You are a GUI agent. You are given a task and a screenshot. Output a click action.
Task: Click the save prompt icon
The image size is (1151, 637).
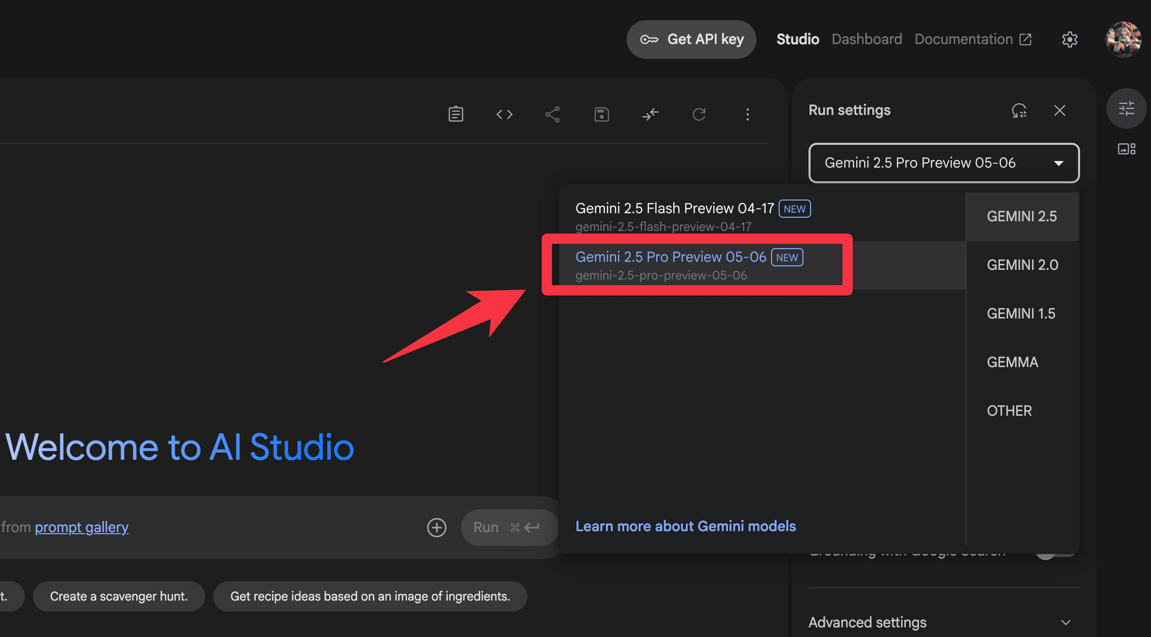click(601, 114)
